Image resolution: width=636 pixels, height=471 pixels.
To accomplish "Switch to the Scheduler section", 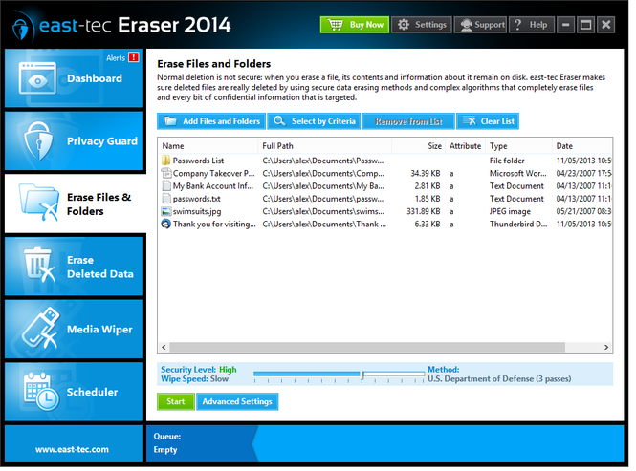I will tap(74, 392).
